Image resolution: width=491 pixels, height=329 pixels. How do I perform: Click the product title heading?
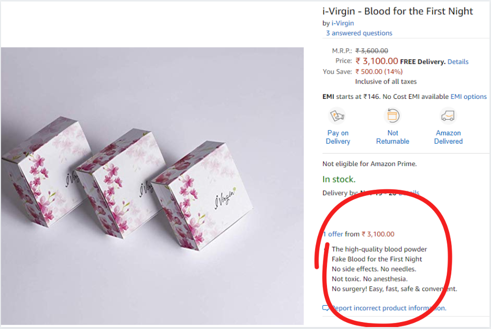click(398, 11)
